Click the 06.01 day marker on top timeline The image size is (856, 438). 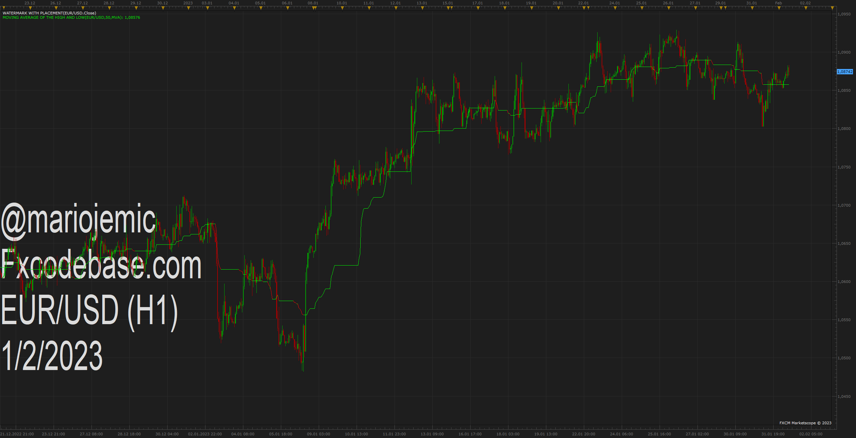[287, 3]
